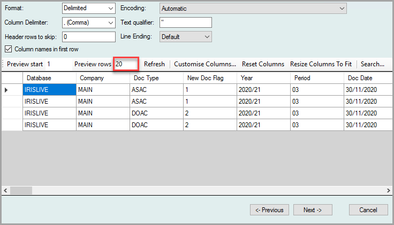Click the Next button
The height and width of the screenshot is (225, 394).
[313, 210]
